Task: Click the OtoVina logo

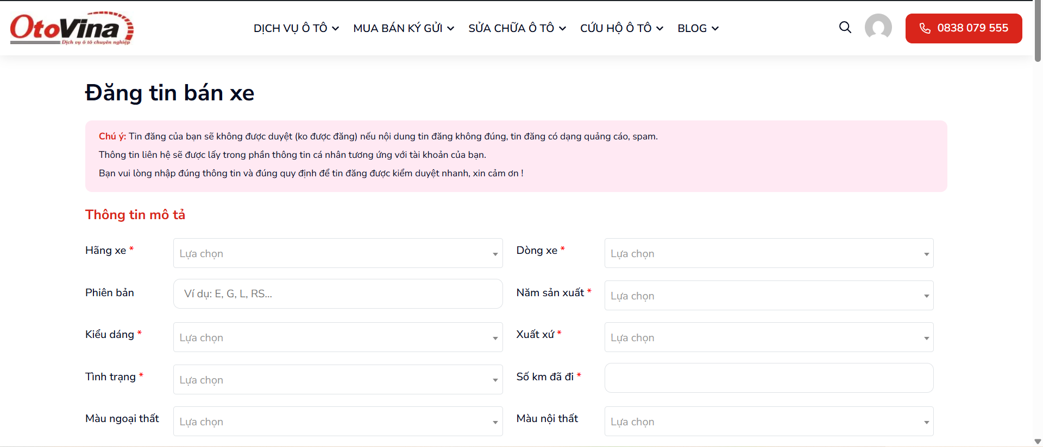Action: click(72, 28)
